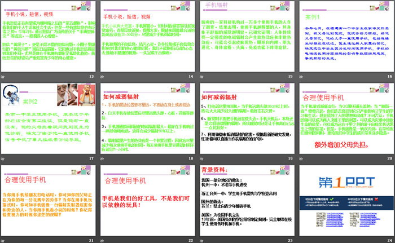Click slide number label 21
Image resolution: width=395 pixels, height=243 pixels.
pyautogui.click(x=91, y=241)
